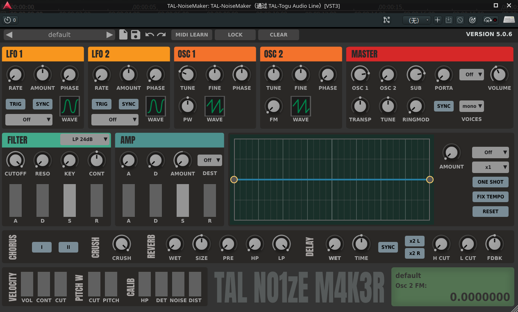This screenshot has width=518, height=312.
Task: Click the target-shaped icon in host bar
Action: point(472,20)
